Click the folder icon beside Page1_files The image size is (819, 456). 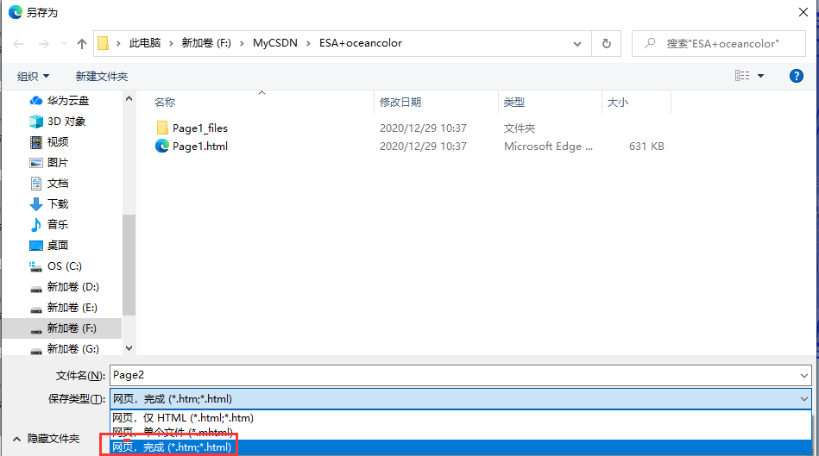162,128
